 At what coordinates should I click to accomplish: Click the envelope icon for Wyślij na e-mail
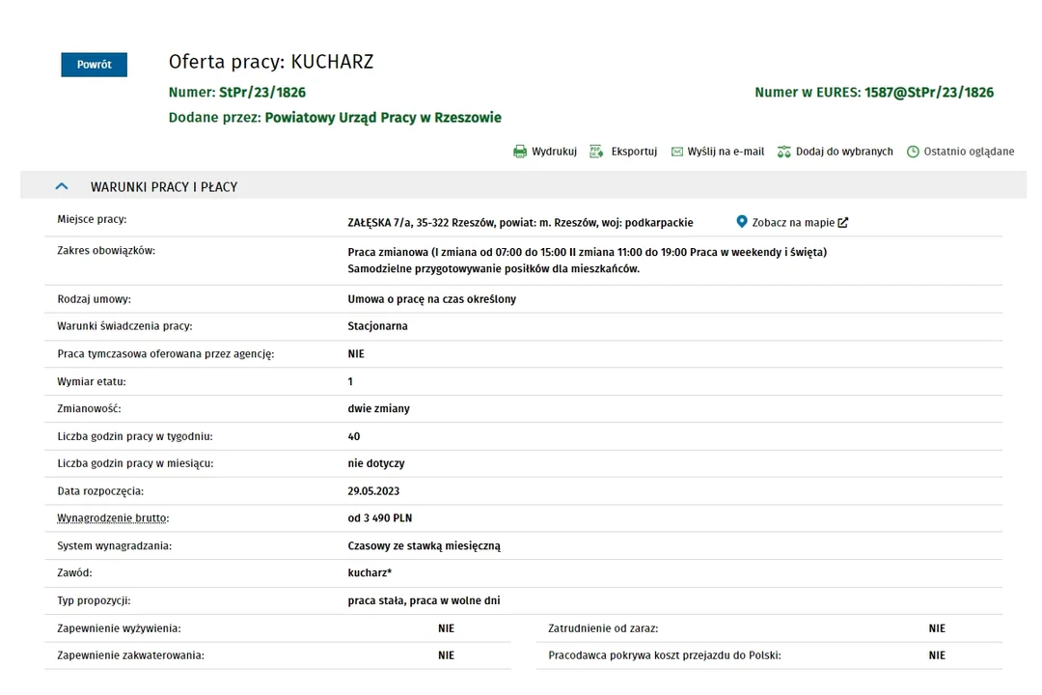(x=677, y=152)
